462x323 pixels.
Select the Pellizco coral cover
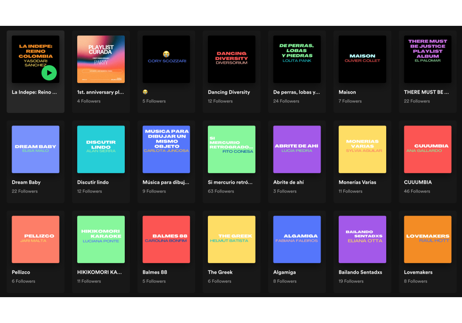coord(36,239)
